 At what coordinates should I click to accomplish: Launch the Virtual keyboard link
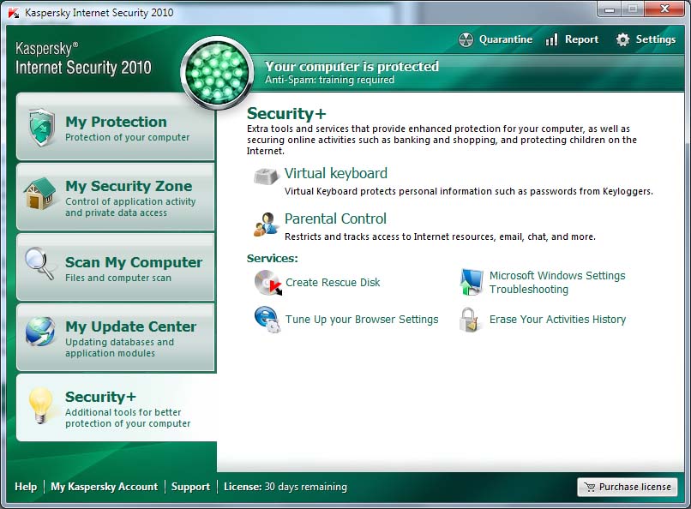point(336,173)
